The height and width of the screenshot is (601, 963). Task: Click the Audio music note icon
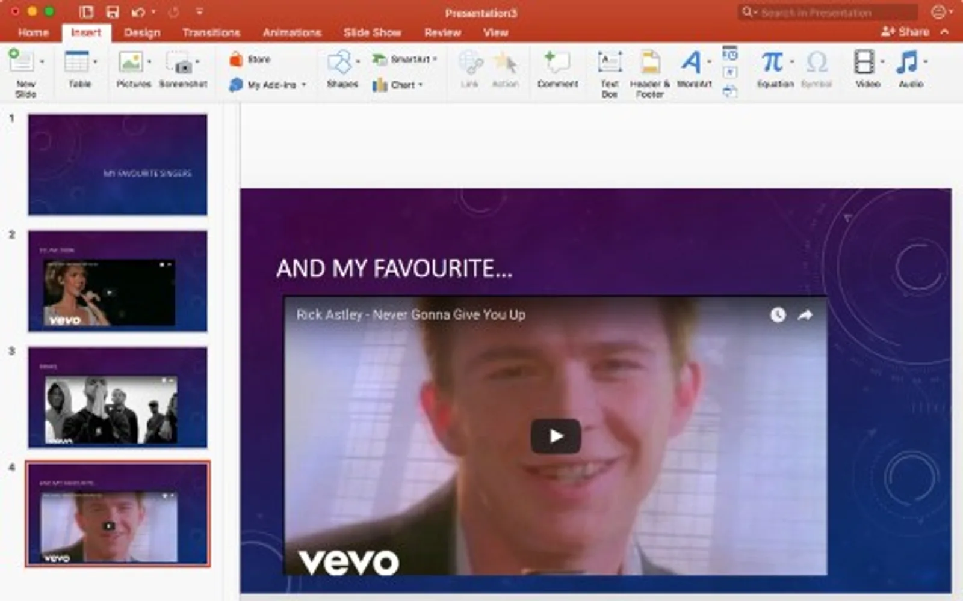(x=907, y=62)
